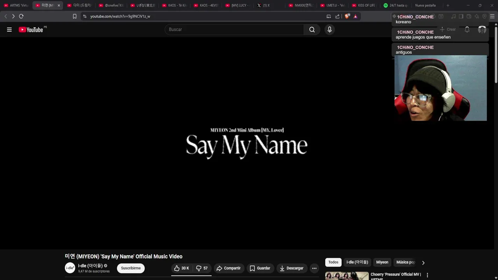
Task: Click the Guardar button
Action: point(260,268)
